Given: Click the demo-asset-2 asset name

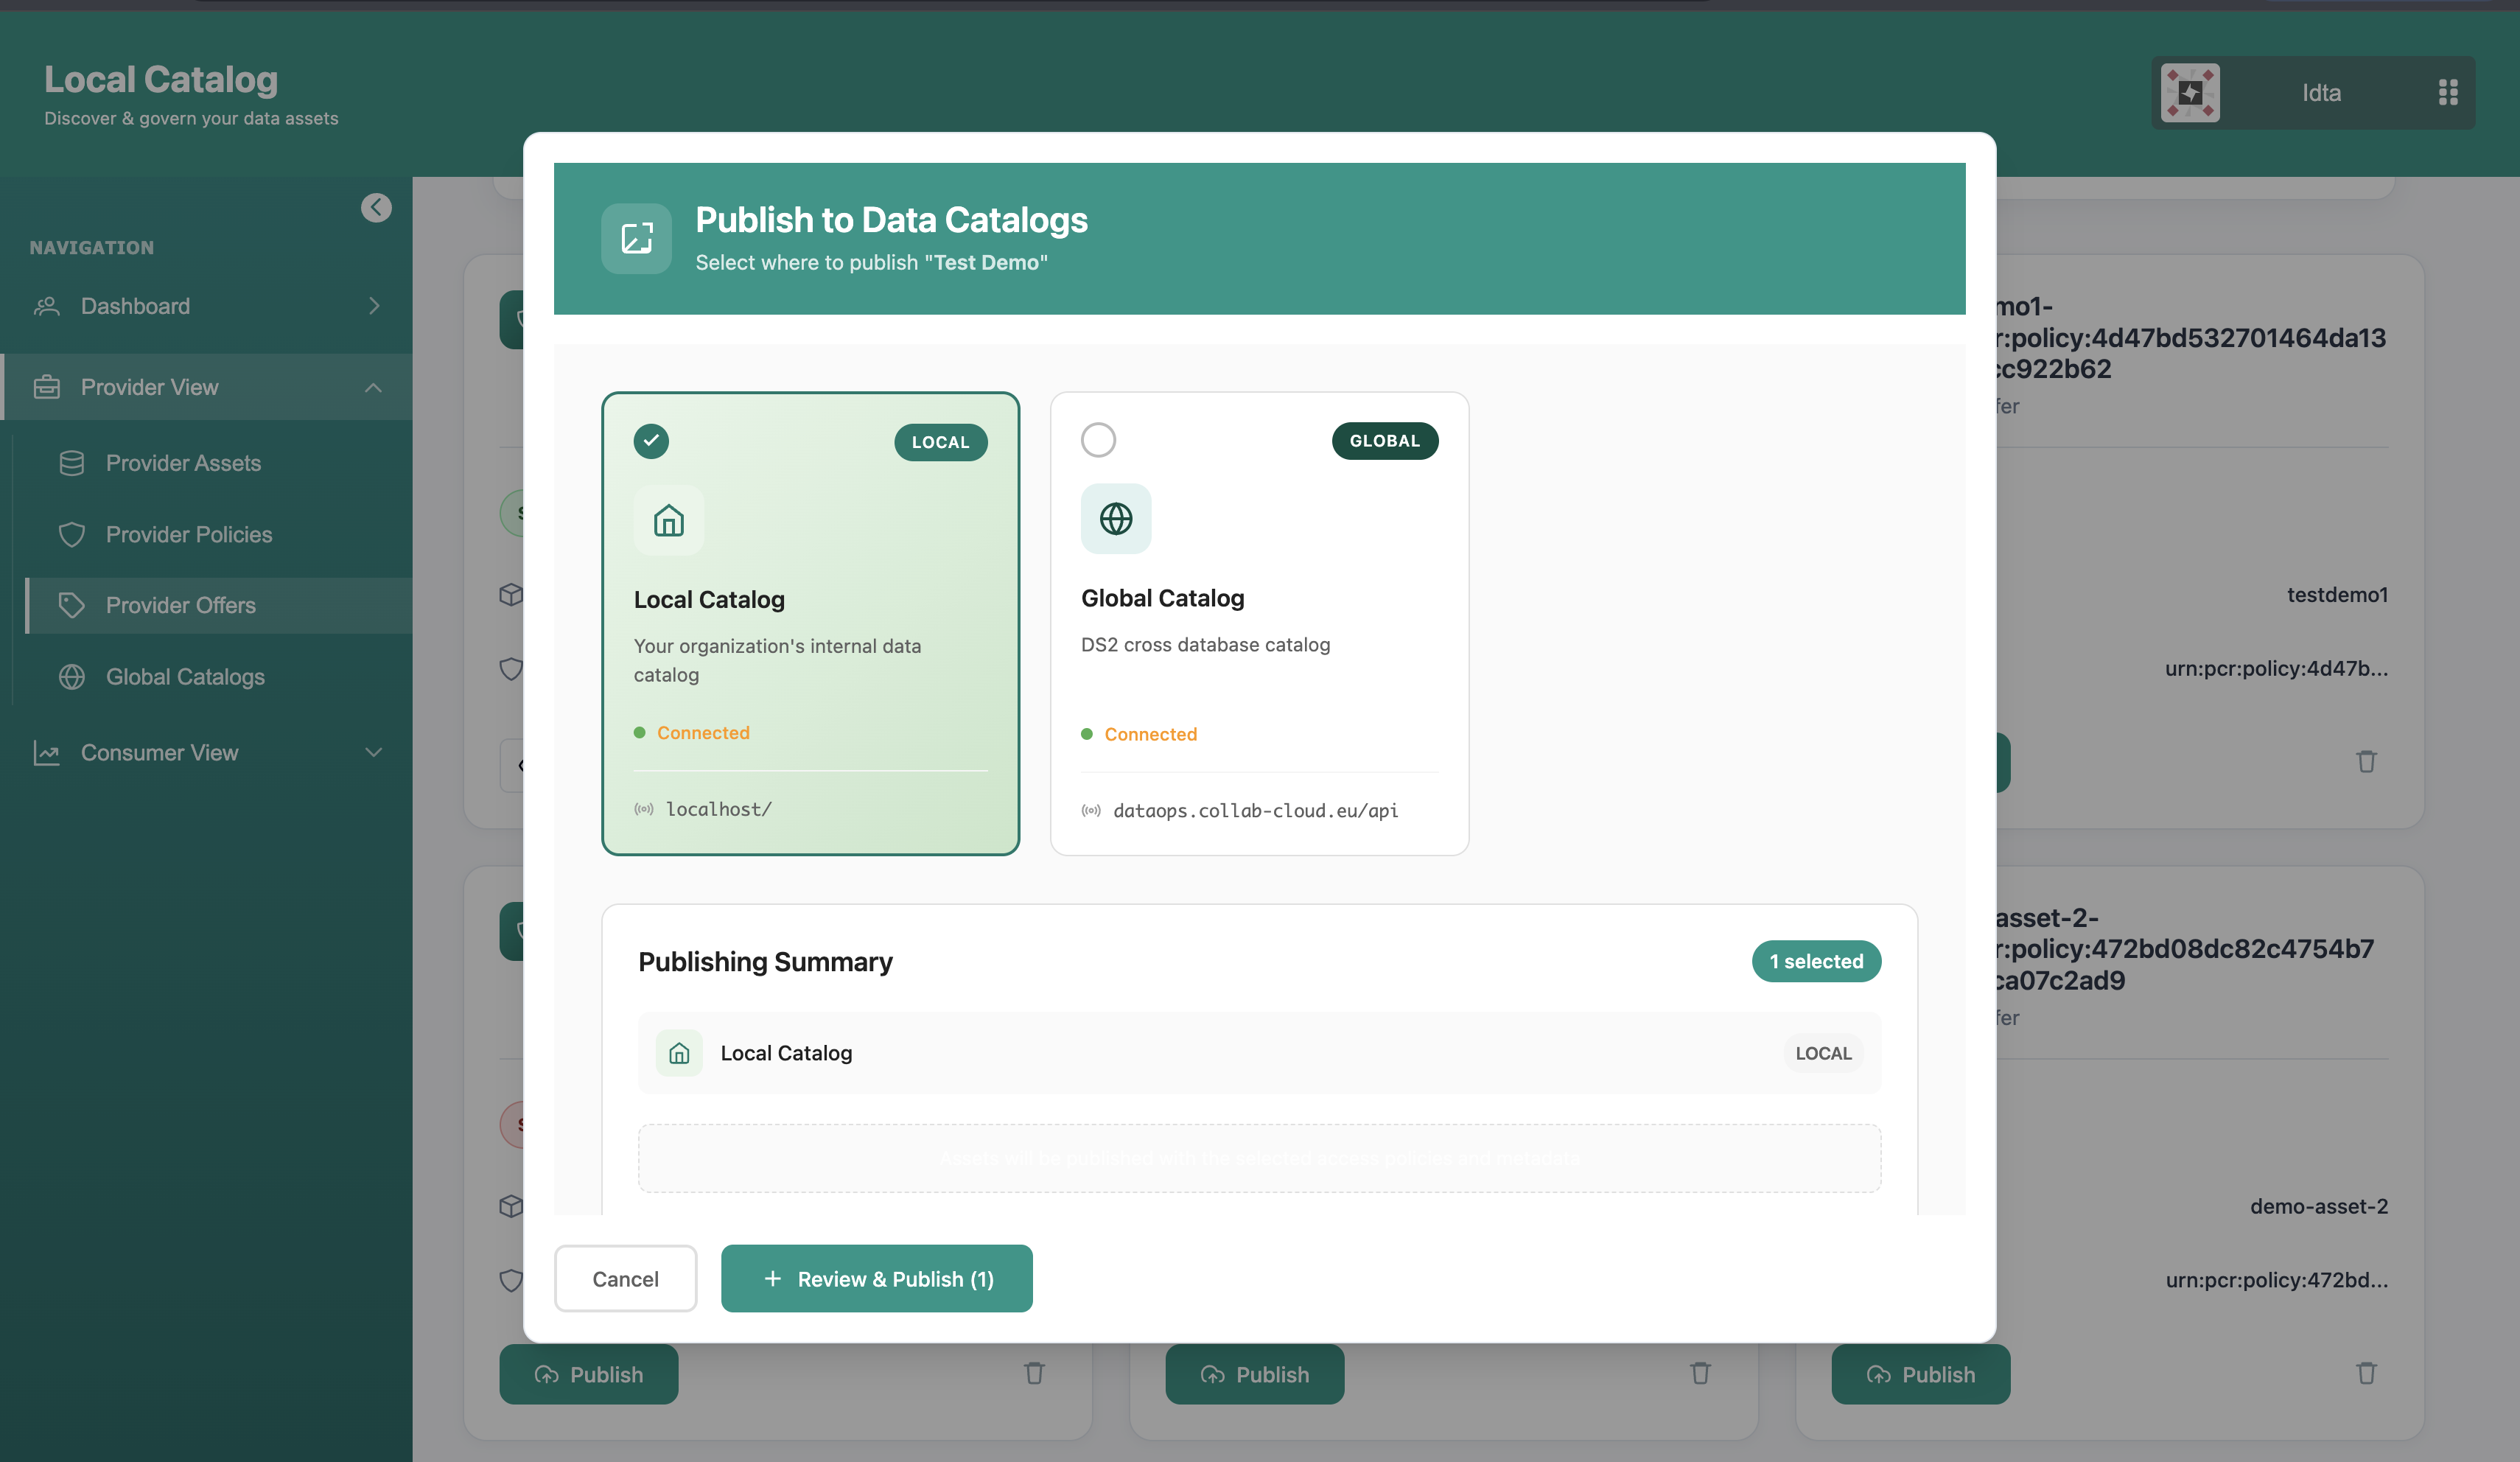Looking at the screenshot, I should point(2319,1207).
